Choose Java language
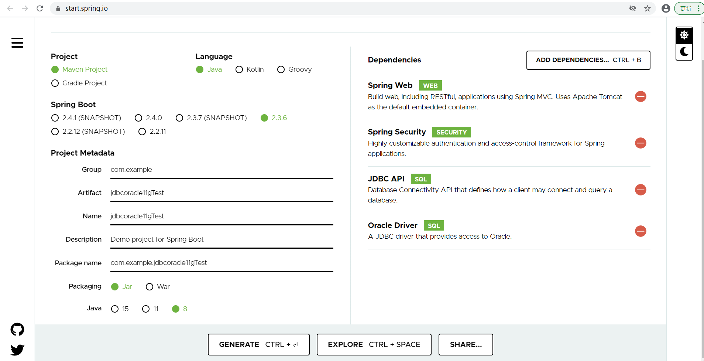The image size is (704, 361). tap(209, 69)
